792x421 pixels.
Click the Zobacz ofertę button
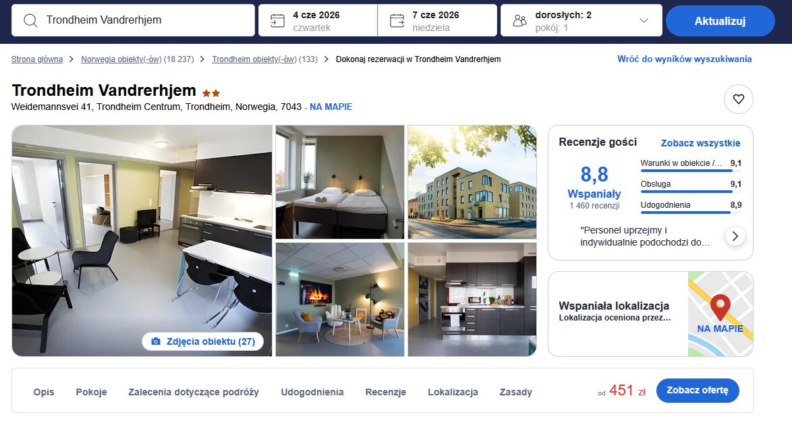(x=698, y=390)
